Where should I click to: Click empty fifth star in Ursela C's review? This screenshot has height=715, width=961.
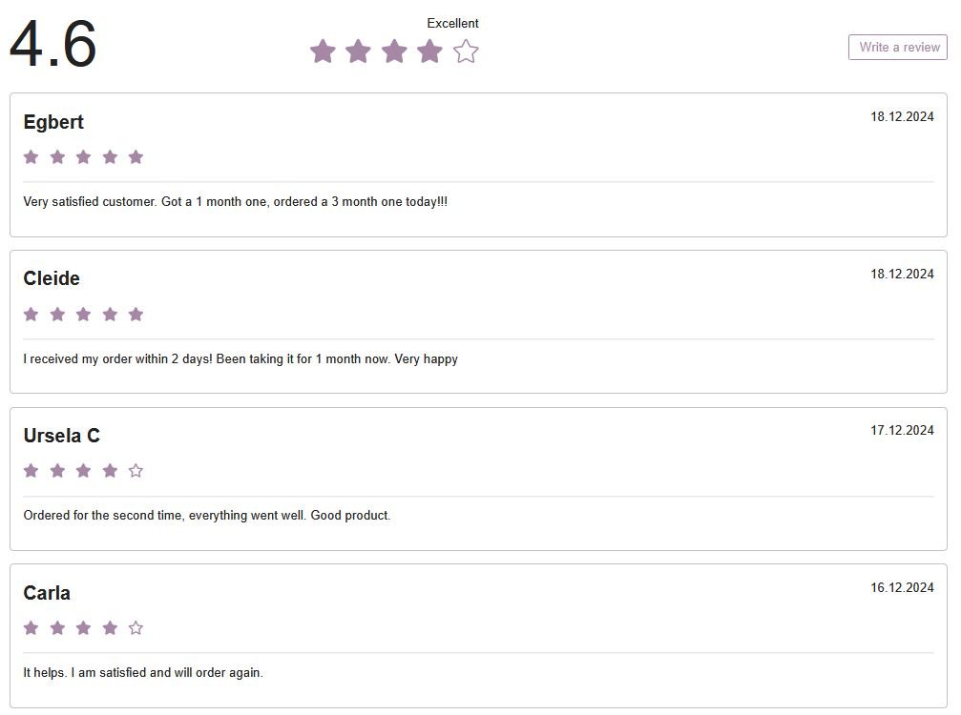coord(136,471)
